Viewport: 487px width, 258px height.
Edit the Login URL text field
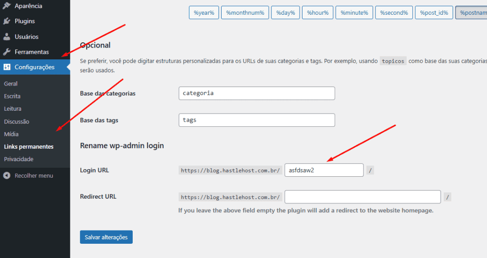click(323, 170)
